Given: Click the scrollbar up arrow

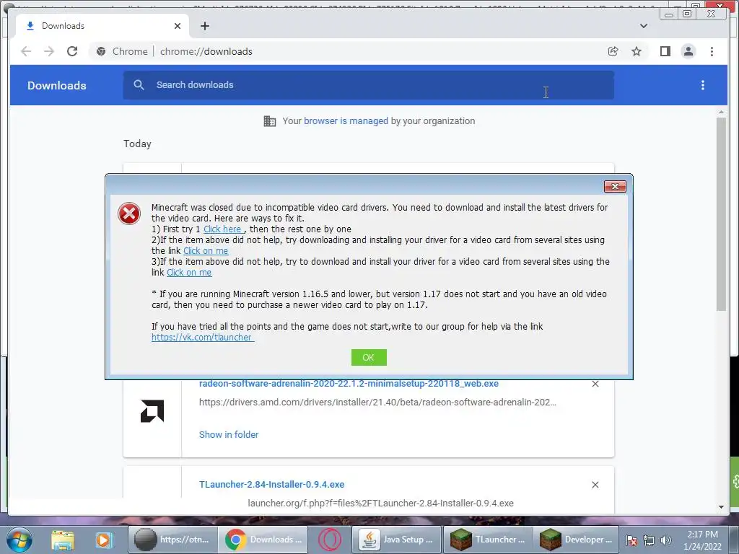Looking at the screenshot, I should 721,112.
